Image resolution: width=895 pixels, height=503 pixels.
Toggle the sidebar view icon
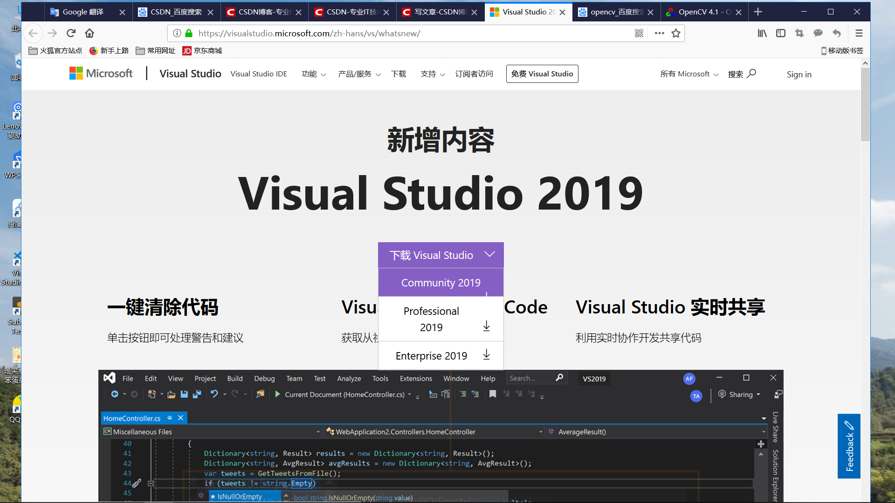coord(781,33)
